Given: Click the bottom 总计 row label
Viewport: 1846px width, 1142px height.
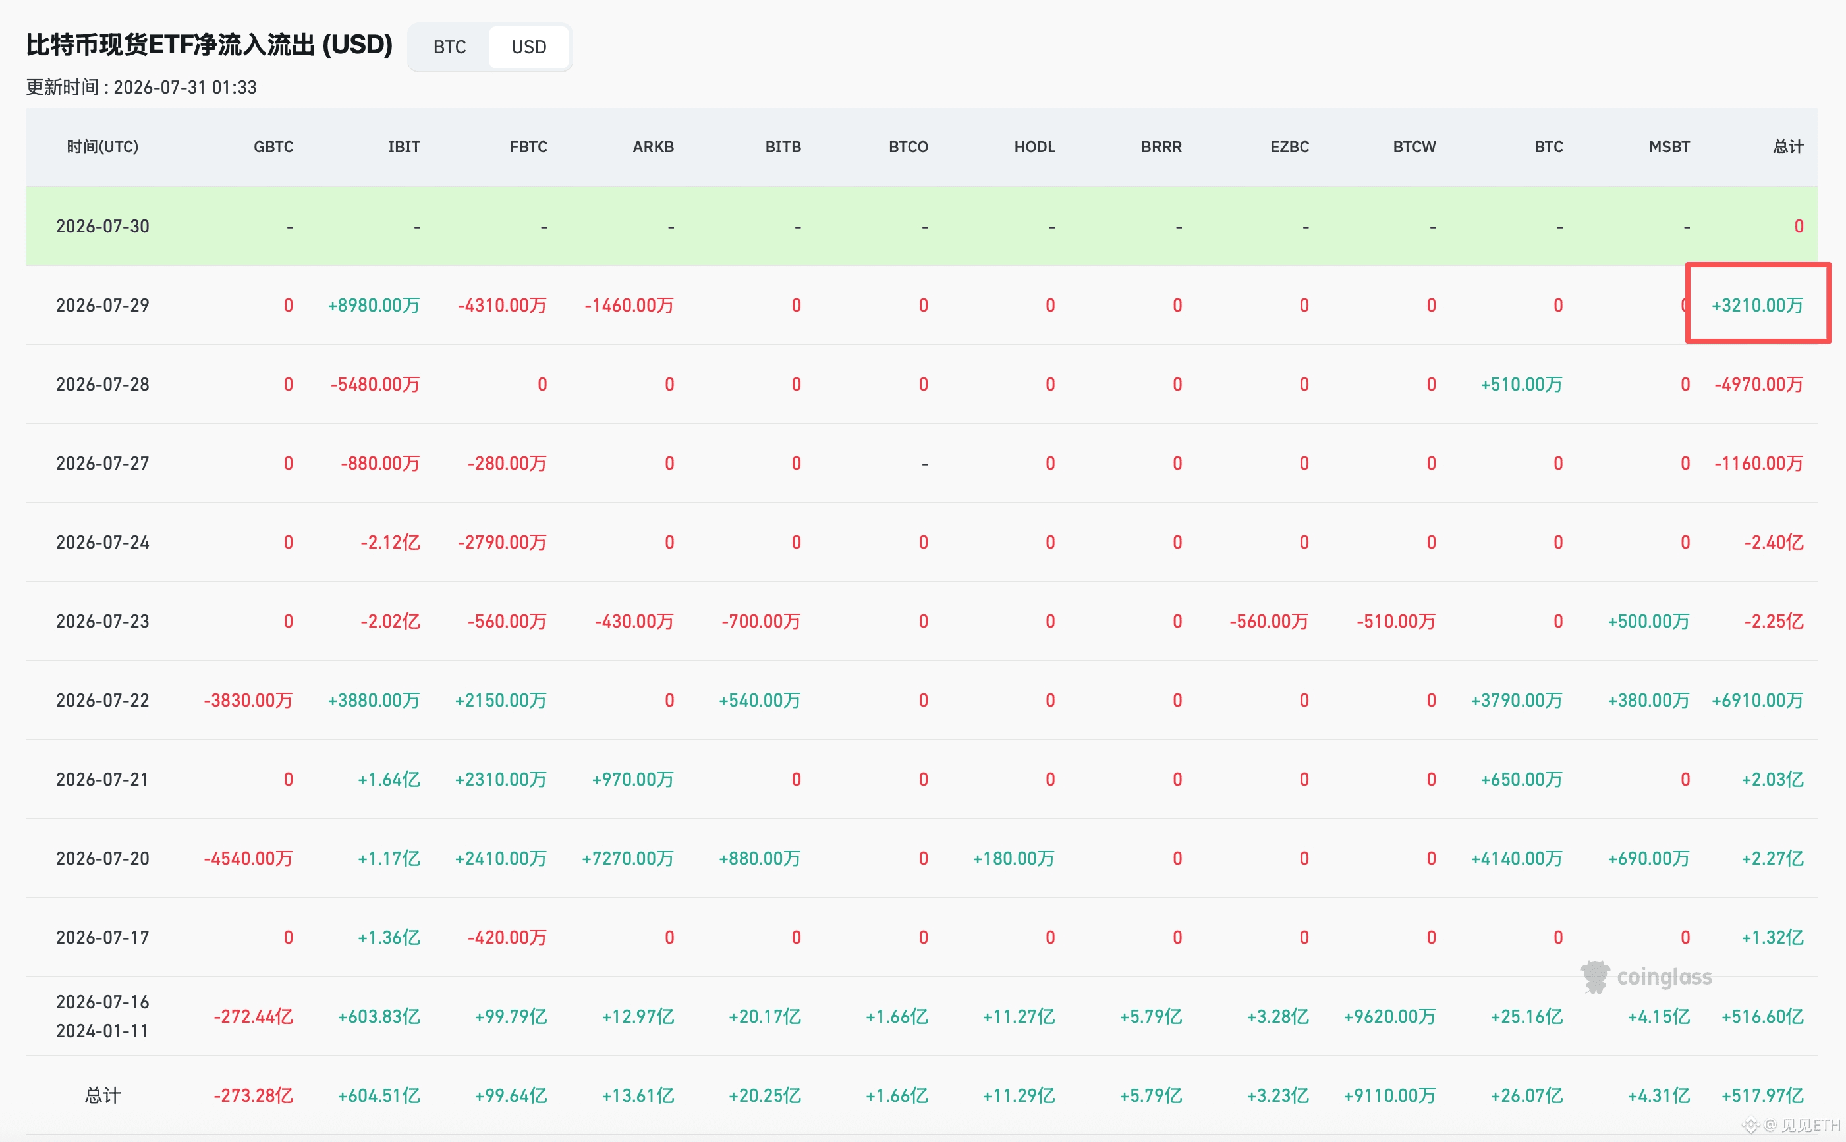Looking at the screenshot, I should 103,1095.
